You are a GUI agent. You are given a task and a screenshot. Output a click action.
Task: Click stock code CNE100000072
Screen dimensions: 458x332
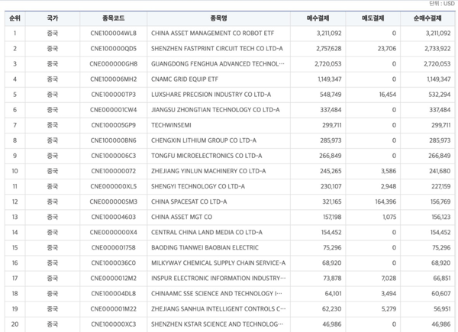point(113,171)
